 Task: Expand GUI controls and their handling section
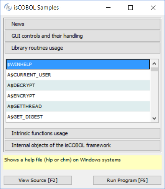82,36
